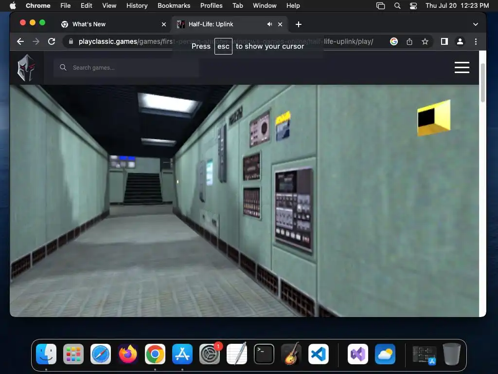Expand the tab search chevron
Image resolution: width=498 pixels, height=374 pixels.
[x=476, y=24]
